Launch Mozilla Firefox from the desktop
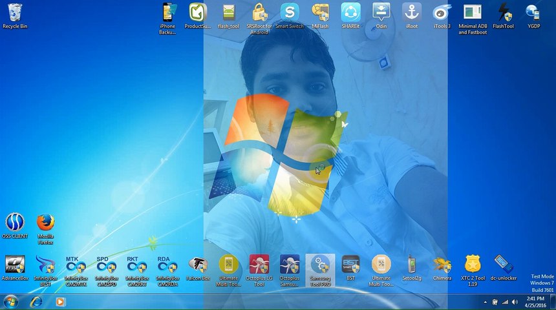Screen dimensions: 556x310 45,223
